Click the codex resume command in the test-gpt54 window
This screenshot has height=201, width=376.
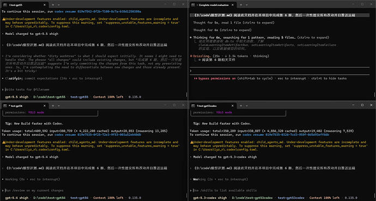coord(98,135)
